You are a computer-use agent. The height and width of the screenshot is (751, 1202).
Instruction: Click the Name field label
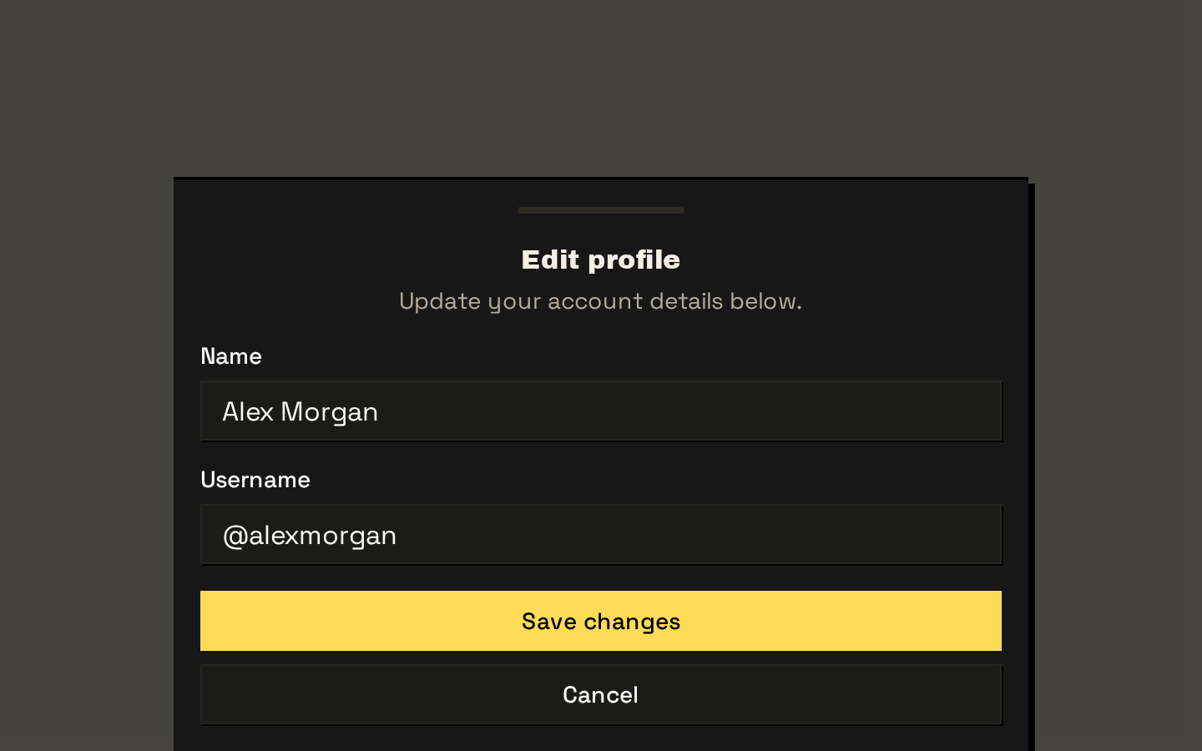coord(231,356)
